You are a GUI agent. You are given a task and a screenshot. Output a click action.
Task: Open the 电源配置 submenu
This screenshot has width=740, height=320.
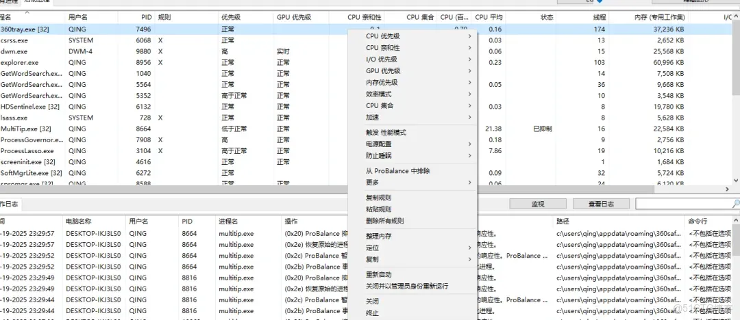click(x=412, y=144)
